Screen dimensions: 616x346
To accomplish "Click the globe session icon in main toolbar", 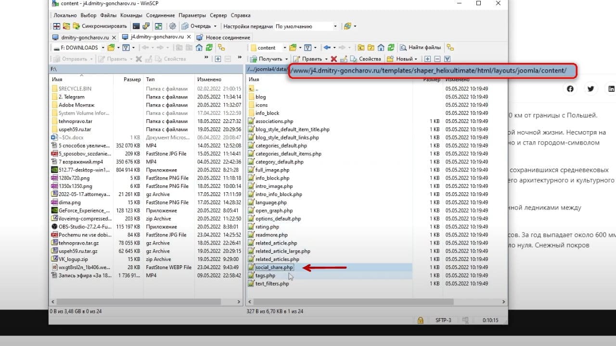I will [x=347, y=26].
